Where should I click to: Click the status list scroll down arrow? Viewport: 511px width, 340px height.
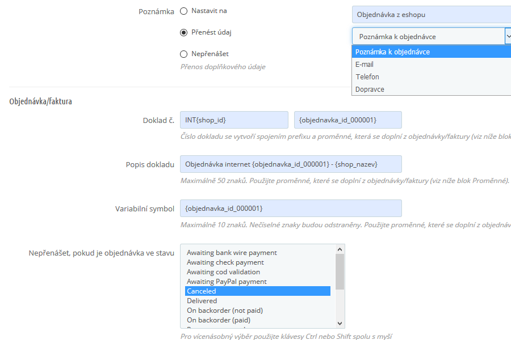click(x=340, y=323)
